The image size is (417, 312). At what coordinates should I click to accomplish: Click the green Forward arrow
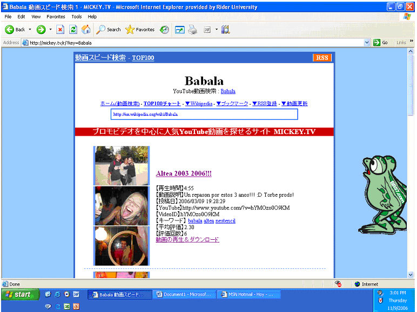pyautogui.click(x=41, y=30)
